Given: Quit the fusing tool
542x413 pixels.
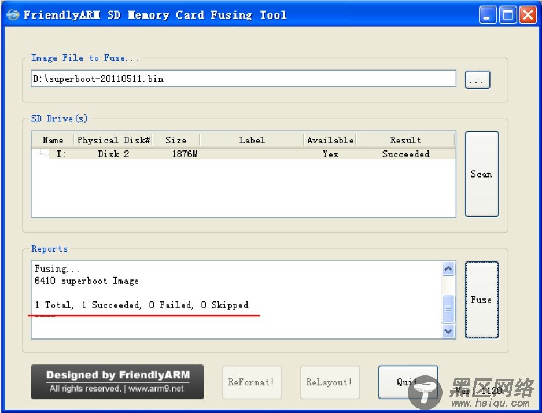Looking at the screenshot, I should pyautogui.click(x=408, y=382).
